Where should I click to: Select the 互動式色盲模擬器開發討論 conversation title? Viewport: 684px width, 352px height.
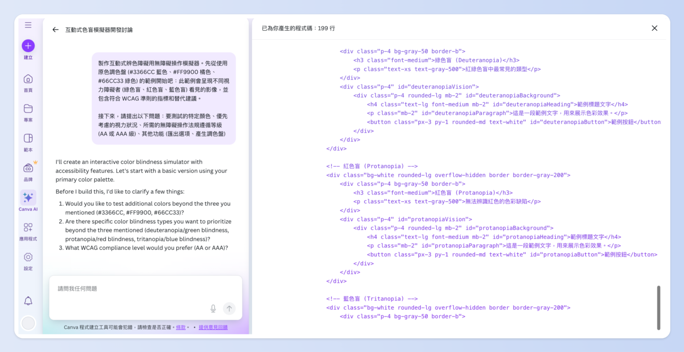pos(99,29)
